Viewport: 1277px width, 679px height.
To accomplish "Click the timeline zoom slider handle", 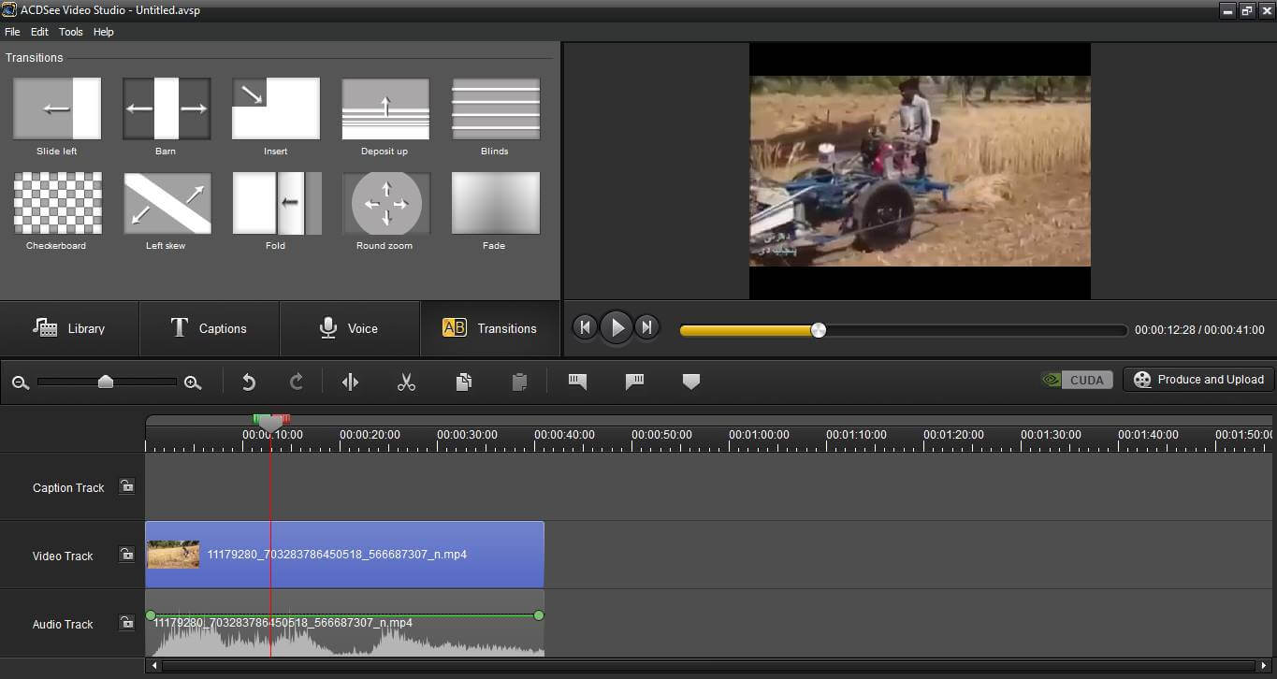I will [106, 382].
